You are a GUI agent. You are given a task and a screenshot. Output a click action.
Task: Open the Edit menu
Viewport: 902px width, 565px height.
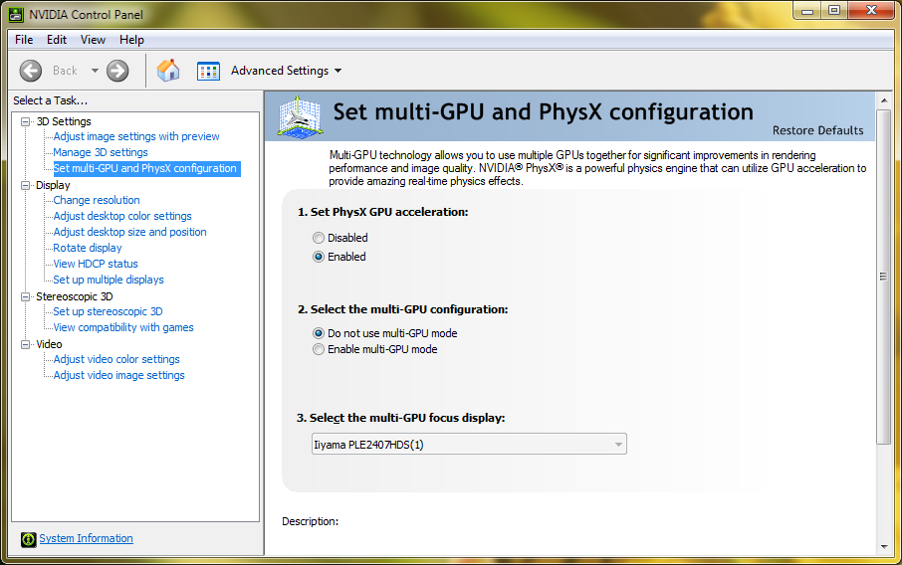click(x=57, y=40)
